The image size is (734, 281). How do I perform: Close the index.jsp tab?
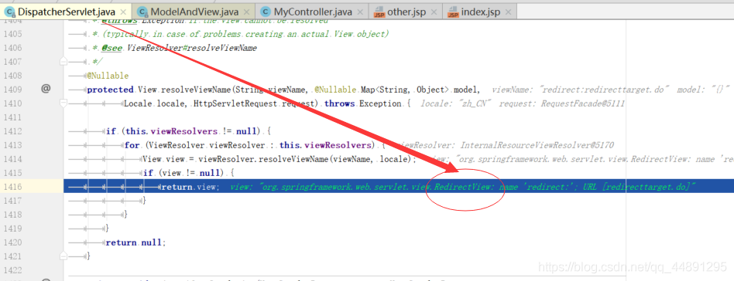pos(509,12)
